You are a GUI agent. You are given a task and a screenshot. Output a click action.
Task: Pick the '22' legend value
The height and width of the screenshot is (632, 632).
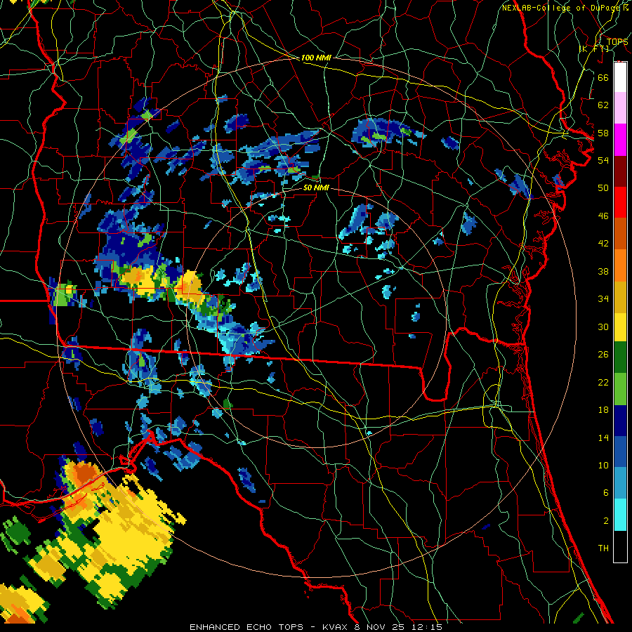603,382
